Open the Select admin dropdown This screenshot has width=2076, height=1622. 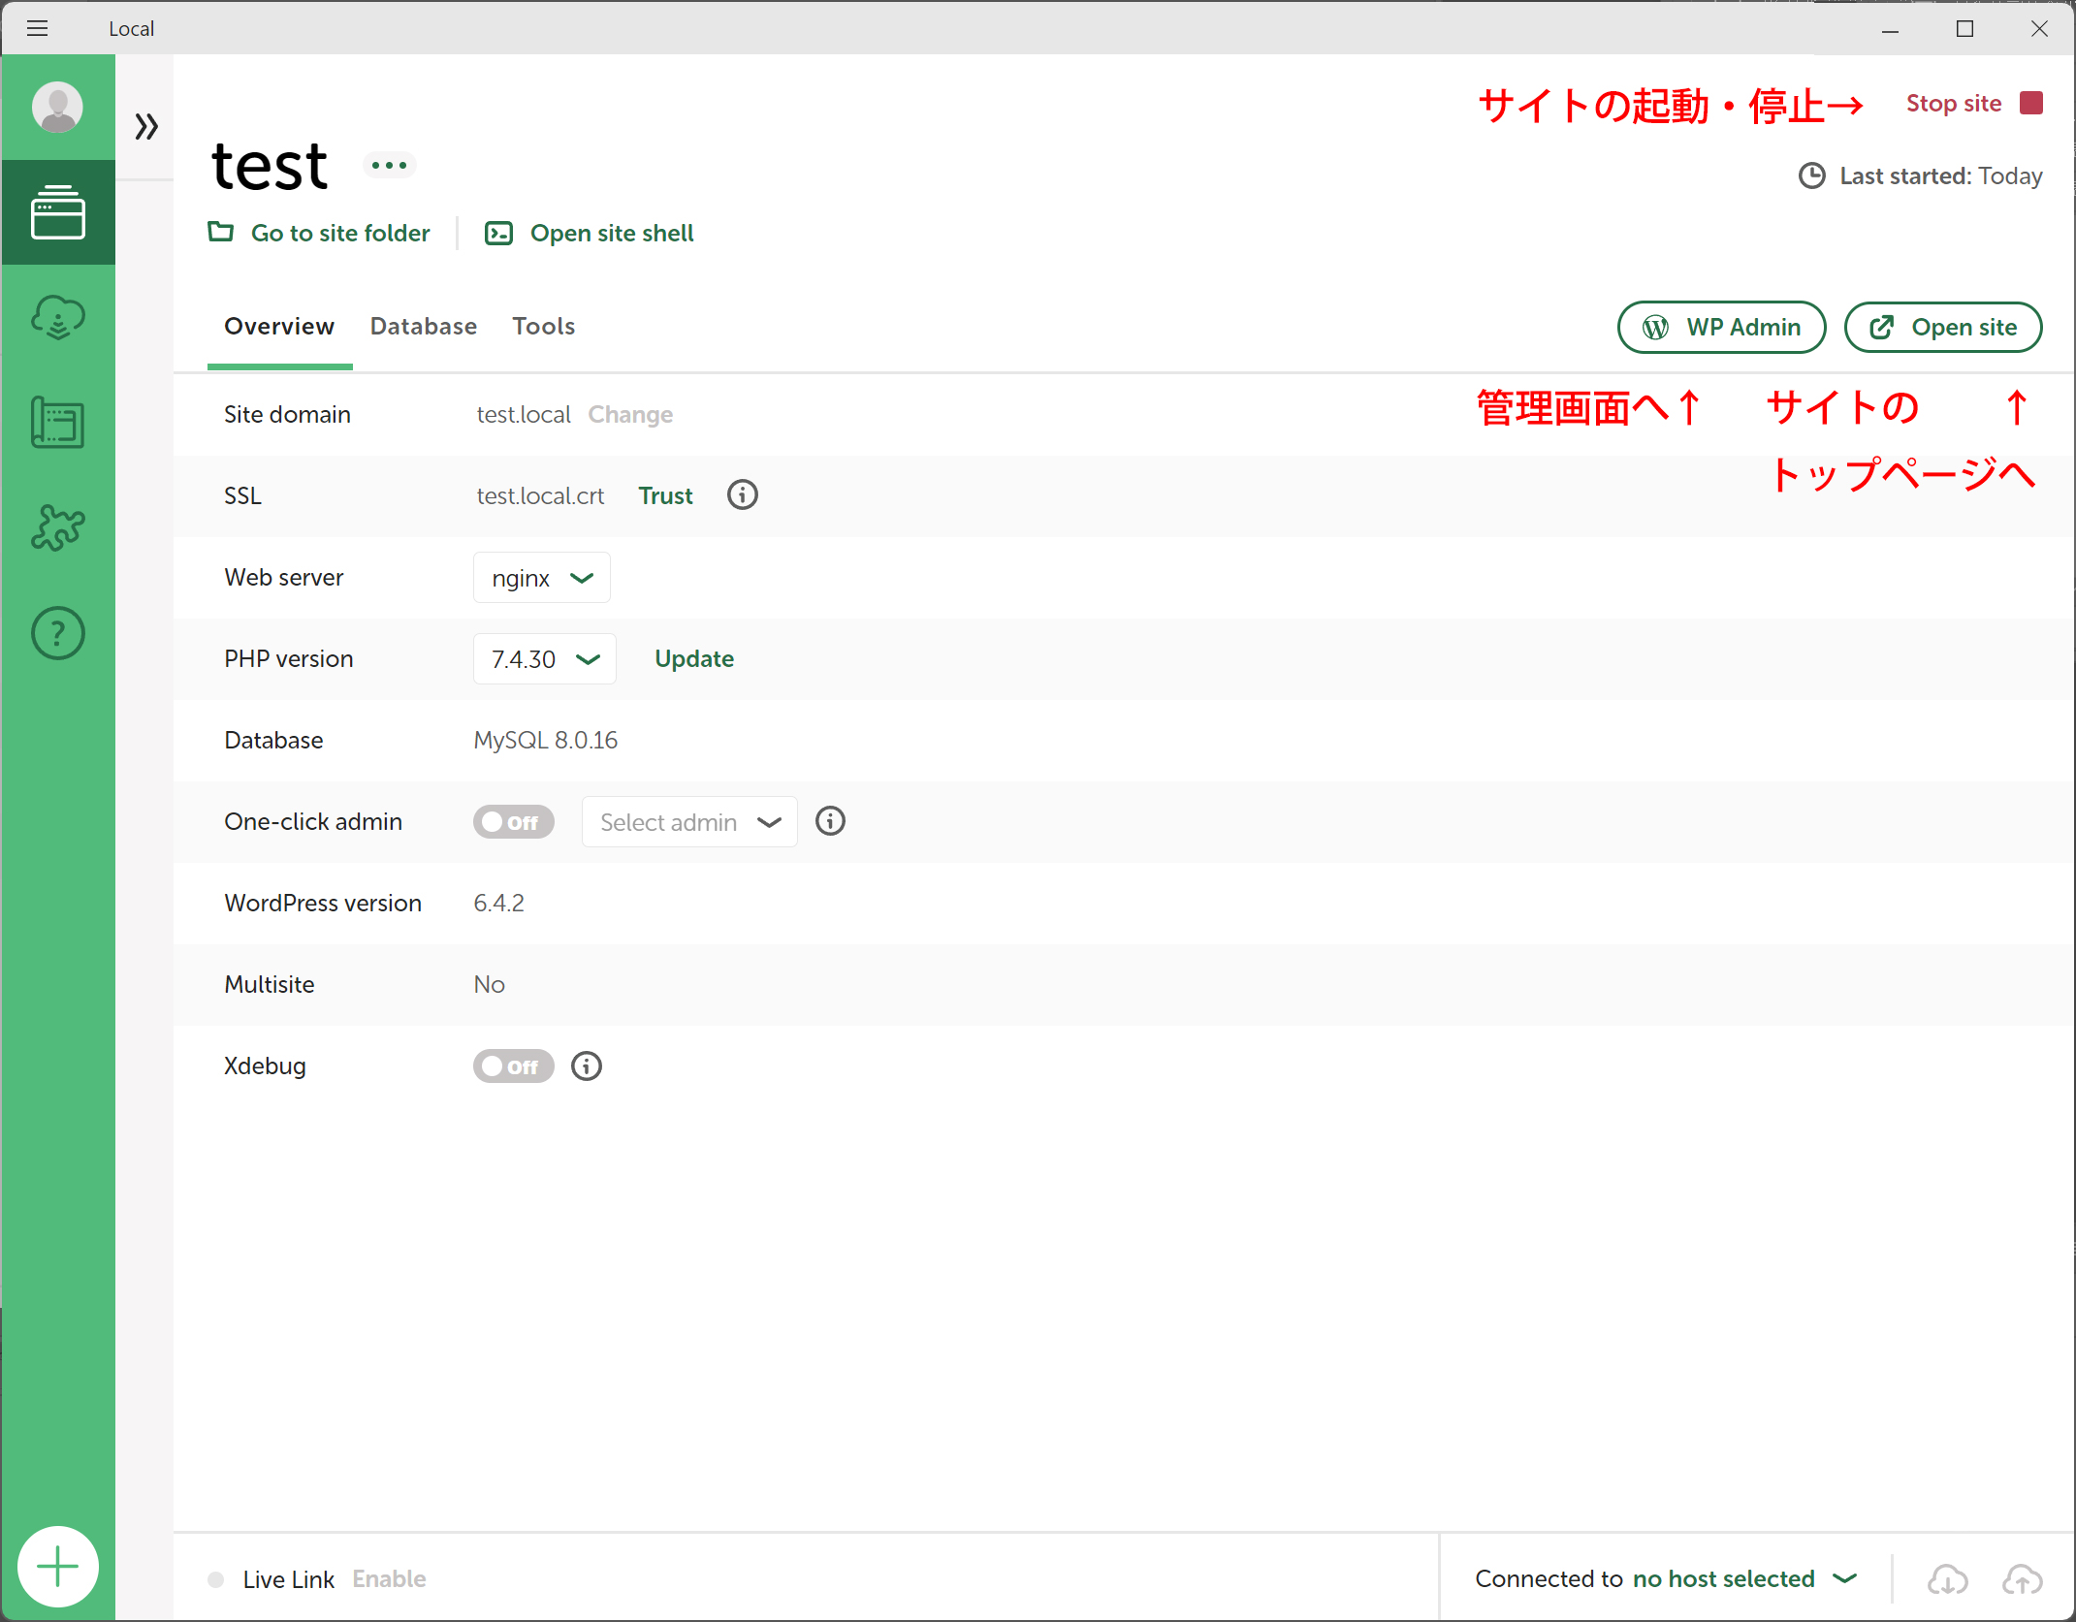pyautogui.click(x=689, y=822)
